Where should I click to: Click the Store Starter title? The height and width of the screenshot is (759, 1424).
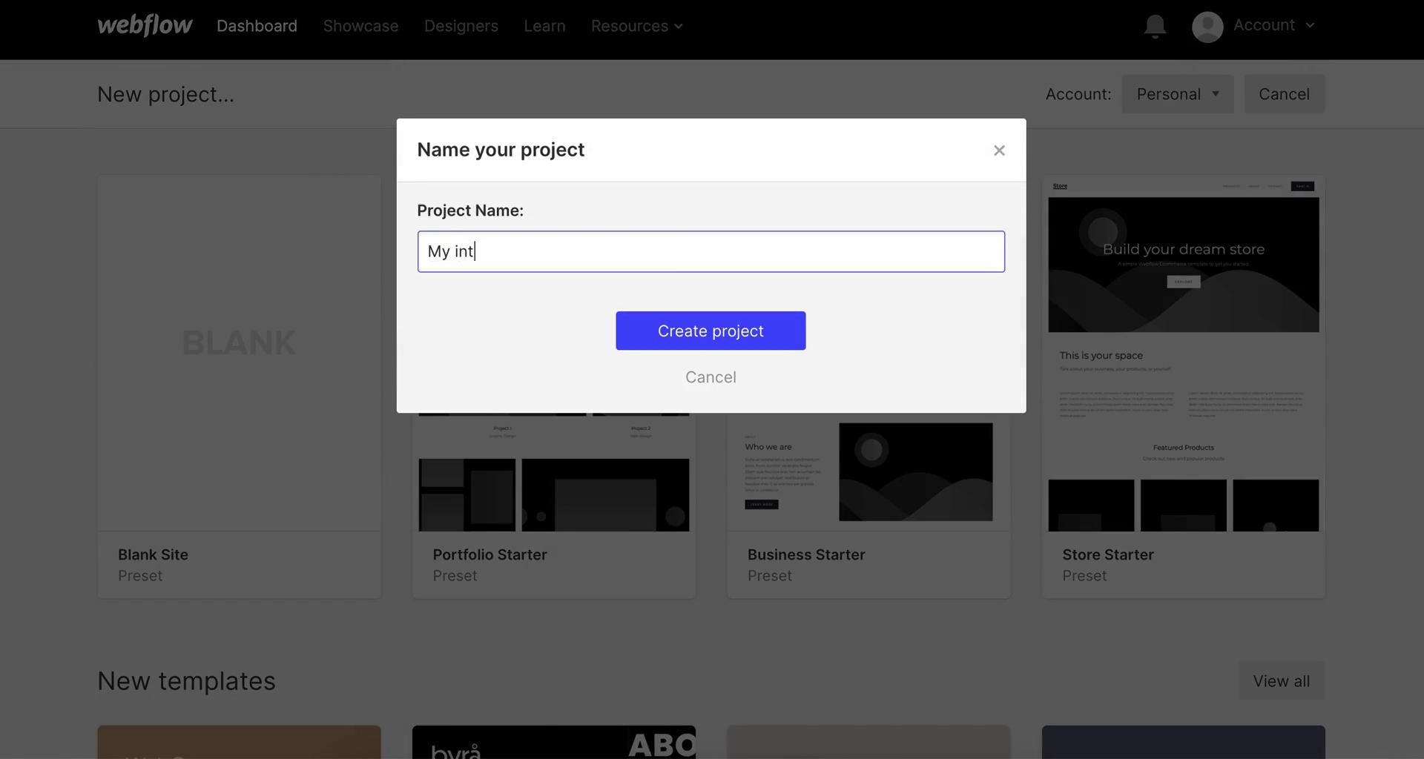1108,554
